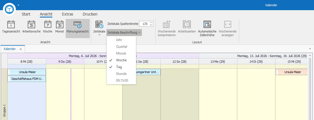Screen dimensions: 314x120
Task: Open the Geschäftshaus FDM appointment
Action: pos(27,79)
